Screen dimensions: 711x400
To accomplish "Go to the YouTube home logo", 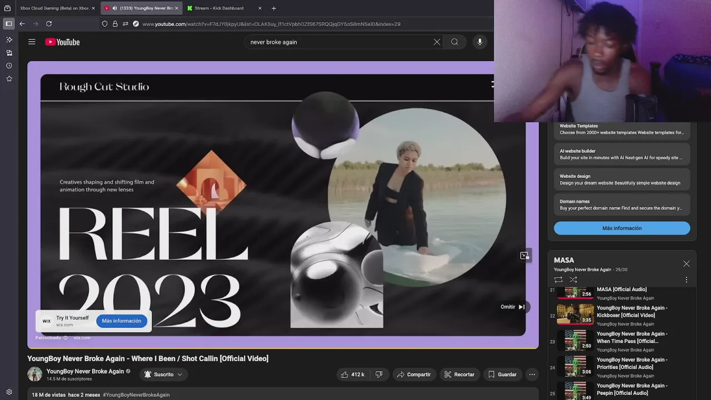I will tap(62, 42).
